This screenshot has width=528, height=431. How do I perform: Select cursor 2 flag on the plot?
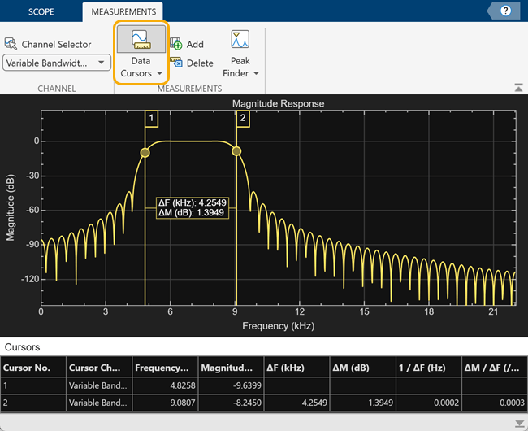[x=243, y=118]
